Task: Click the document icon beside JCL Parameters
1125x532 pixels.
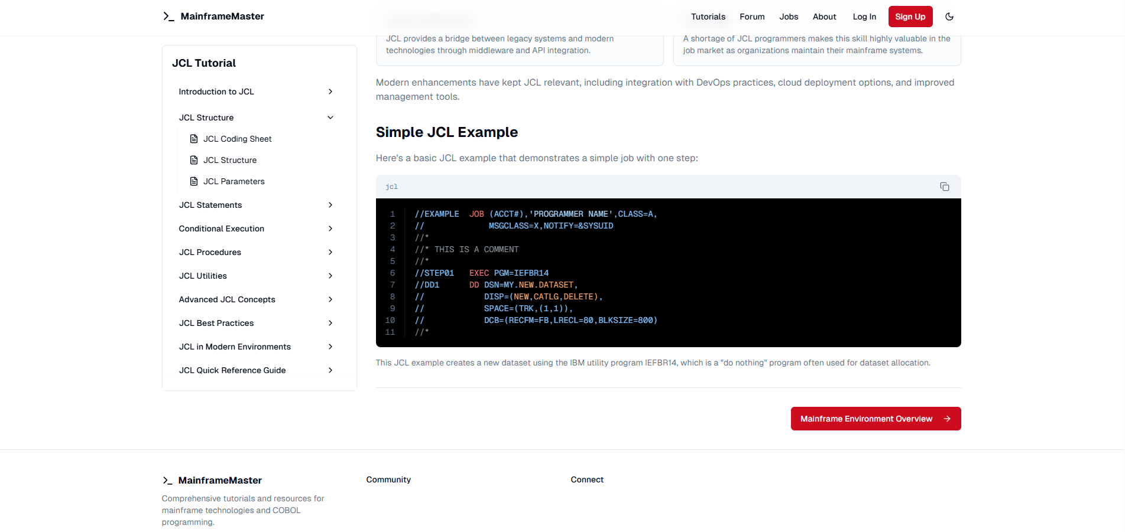Action: [x=194, y=181]
